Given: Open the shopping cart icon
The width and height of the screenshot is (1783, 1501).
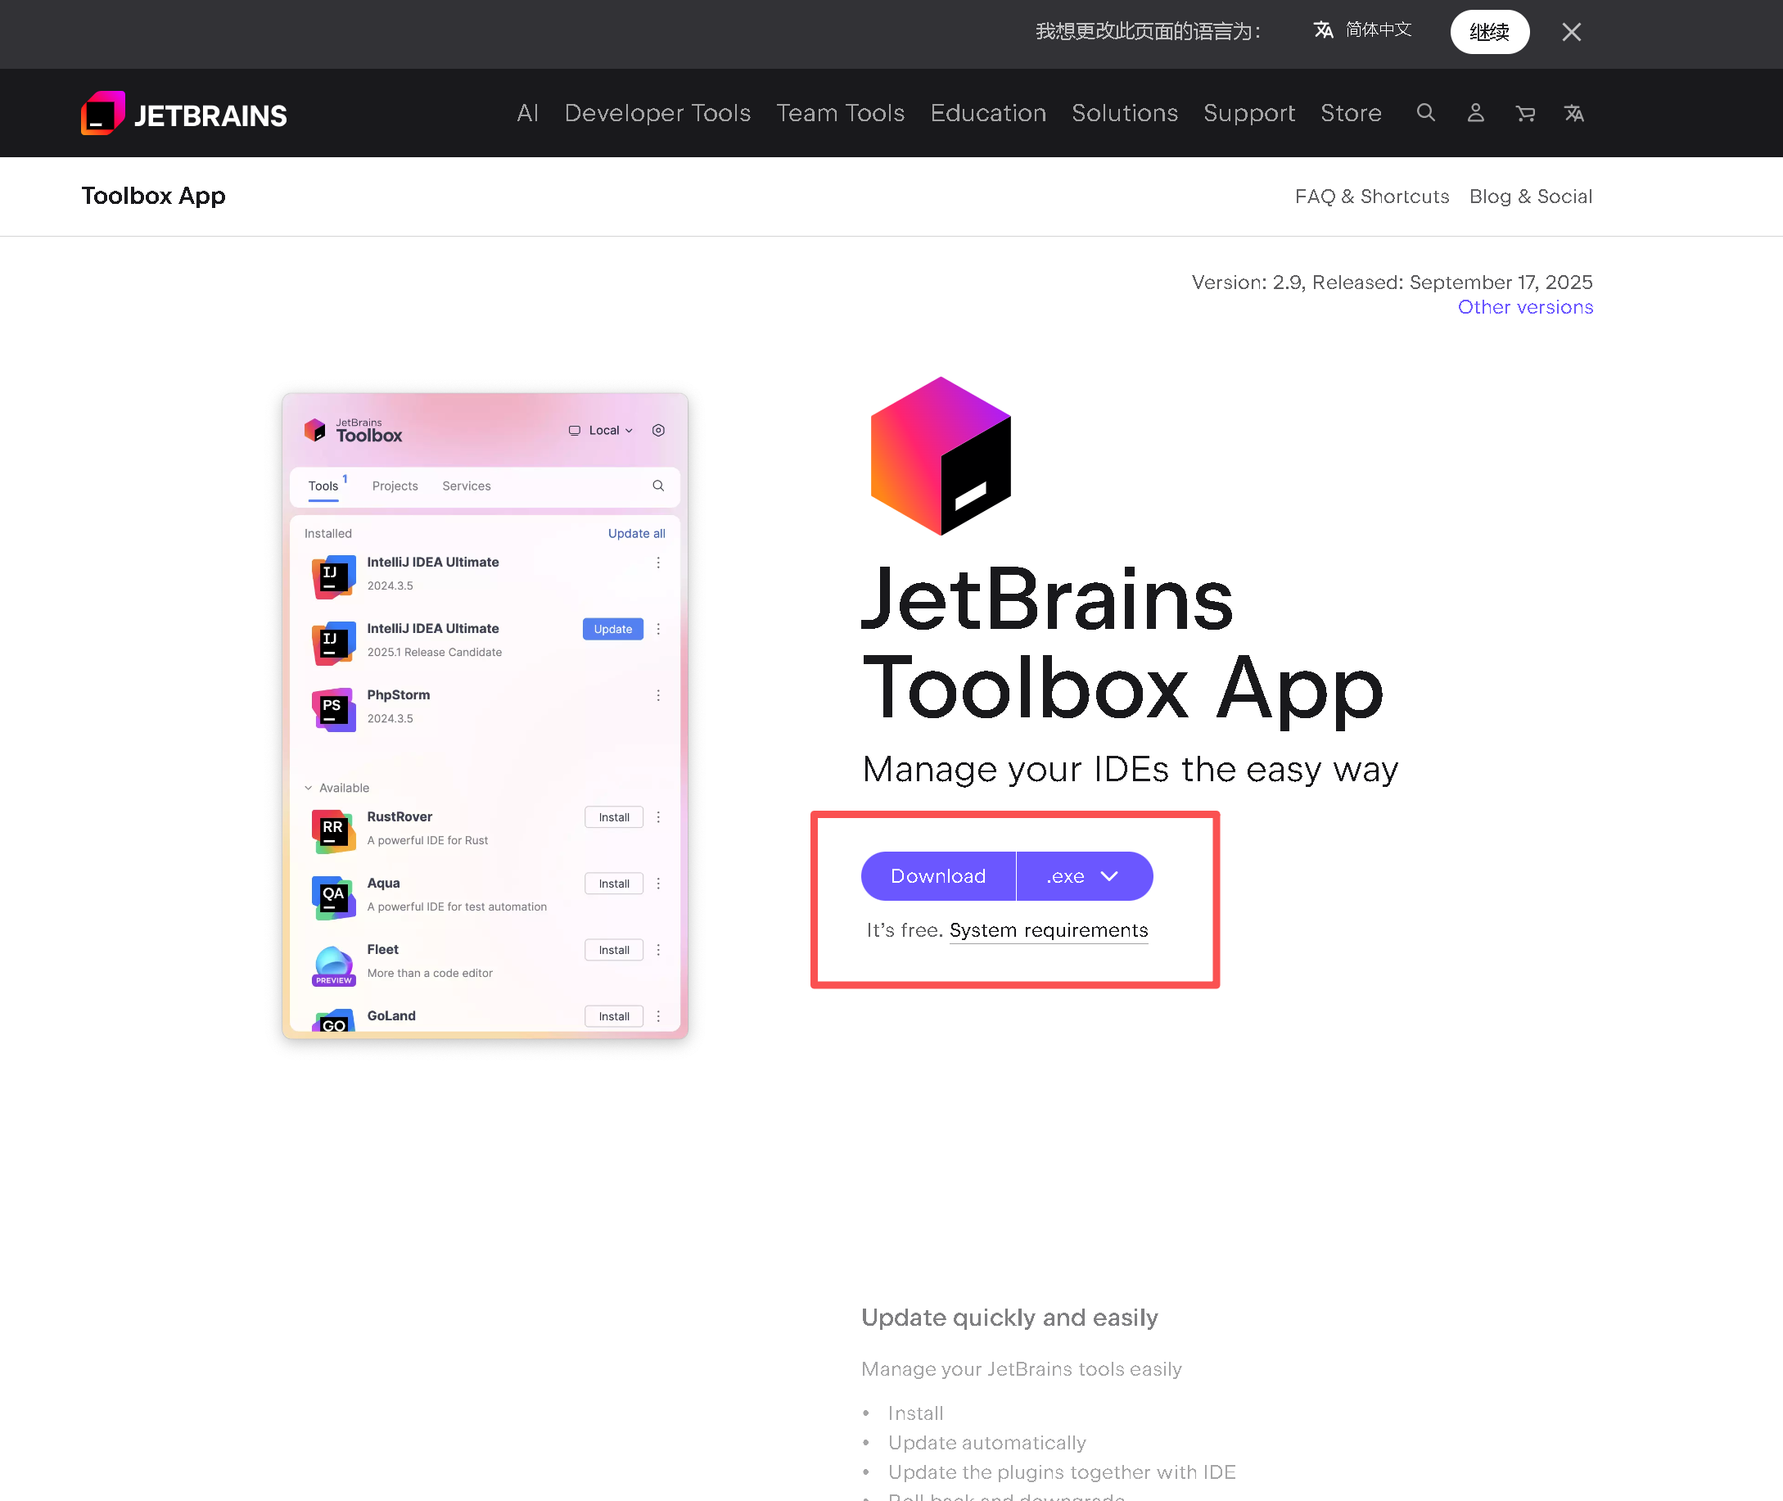Looking at the screenshot, I should [1525, 113].
